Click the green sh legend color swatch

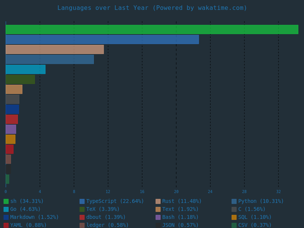tap(6, 201)
